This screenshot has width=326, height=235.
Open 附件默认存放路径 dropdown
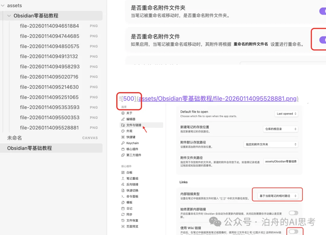point(271,144)
